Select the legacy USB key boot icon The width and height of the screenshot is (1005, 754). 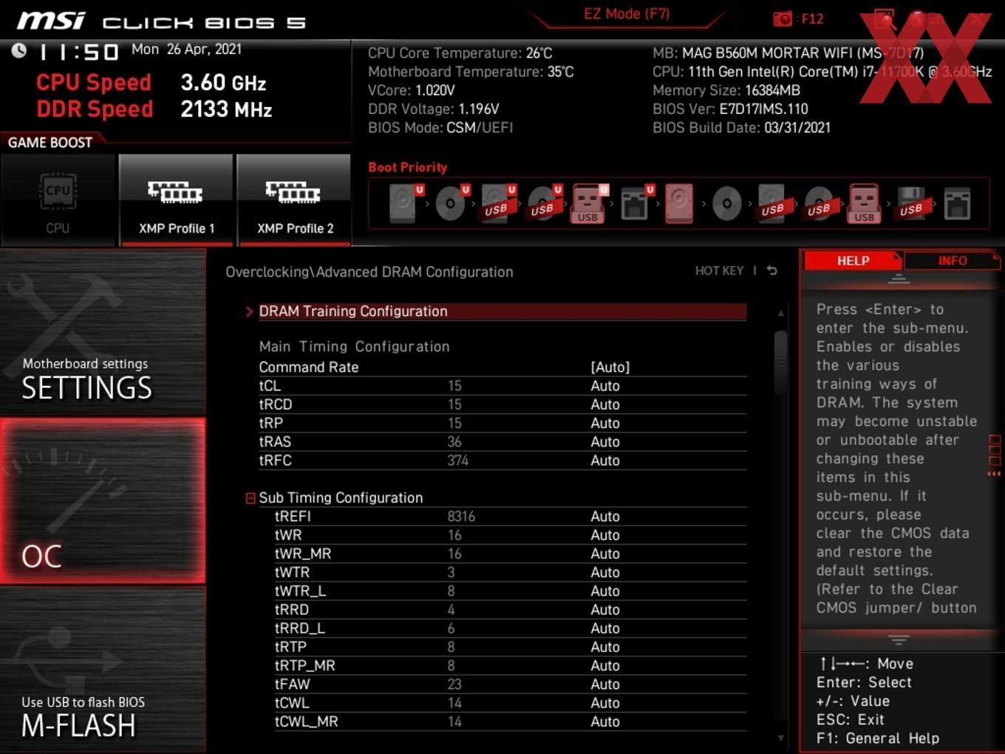tap(865, 203)
